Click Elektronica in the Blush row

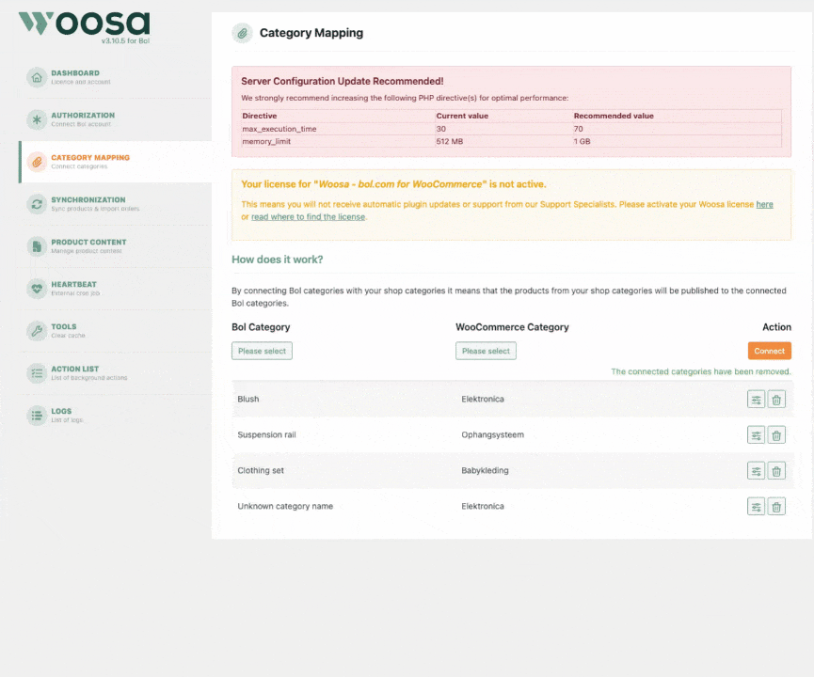(x=483, y=399)
